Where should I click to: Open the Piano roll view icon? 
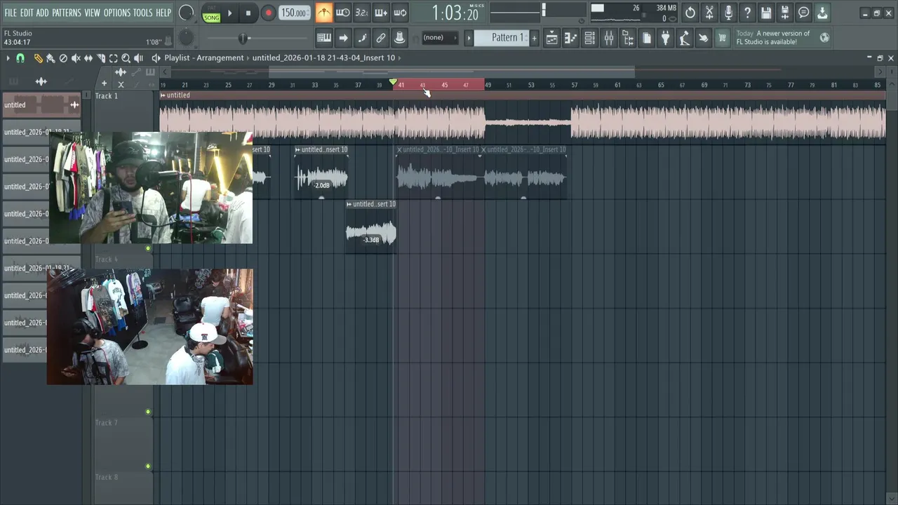(x=571, y=38)
